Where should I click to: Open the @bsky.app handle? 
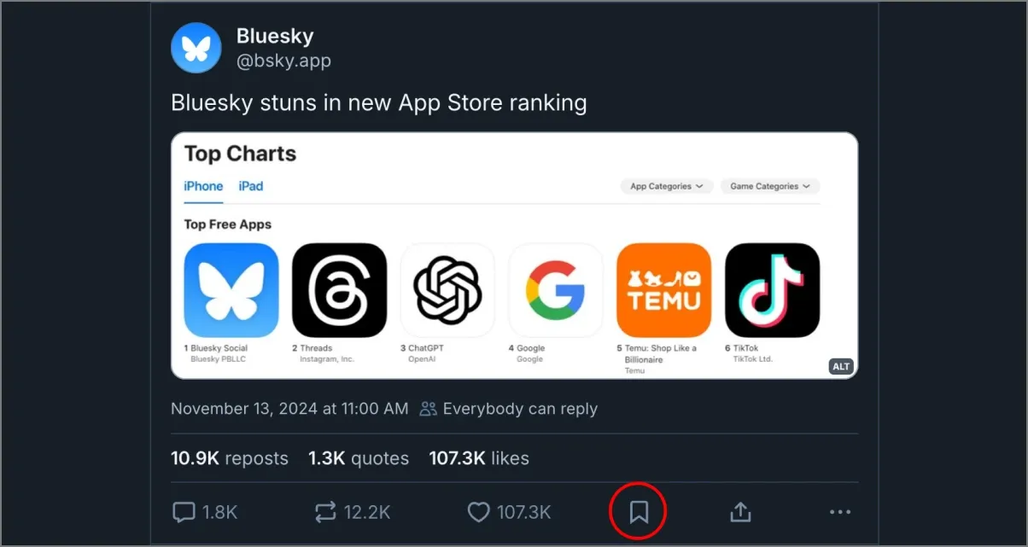point(283,61)
